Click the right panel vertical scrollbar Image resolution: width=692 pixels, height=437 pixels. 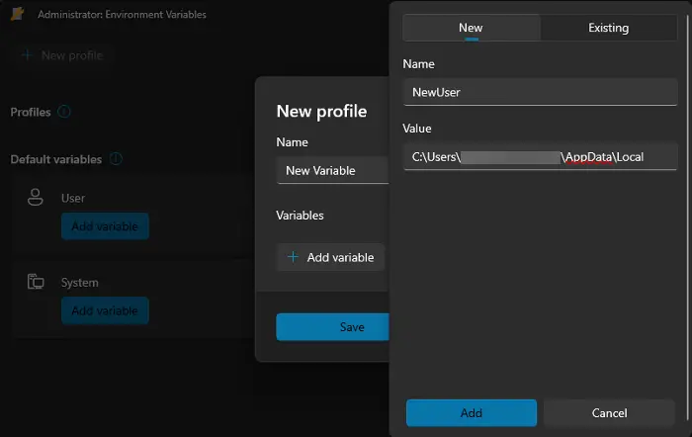tap(688, 218)
